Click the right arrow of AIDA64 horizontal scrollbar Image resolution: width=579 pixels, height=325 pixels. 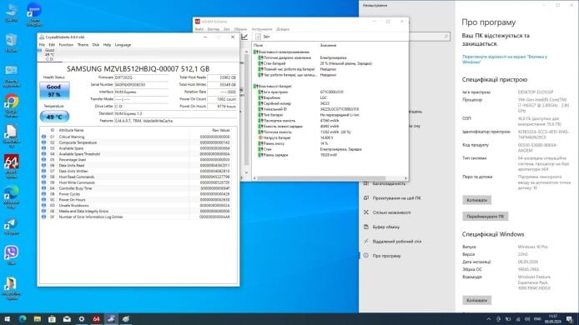click(405, 178)
